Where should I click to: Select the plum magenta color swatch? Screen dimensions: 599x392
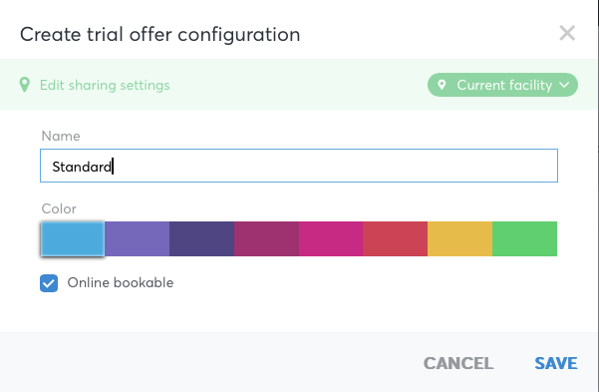coord(266,238)
